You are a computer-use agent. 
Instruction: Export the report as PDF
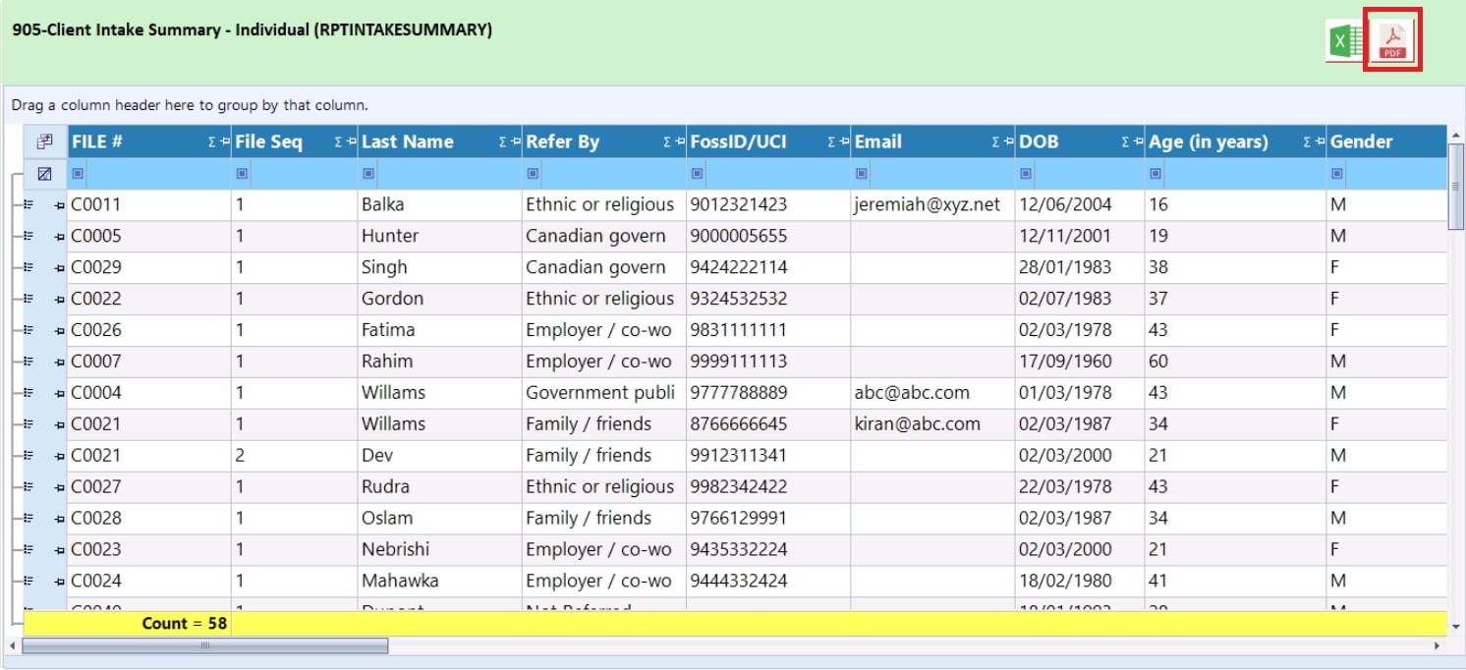pos(1392,41)
